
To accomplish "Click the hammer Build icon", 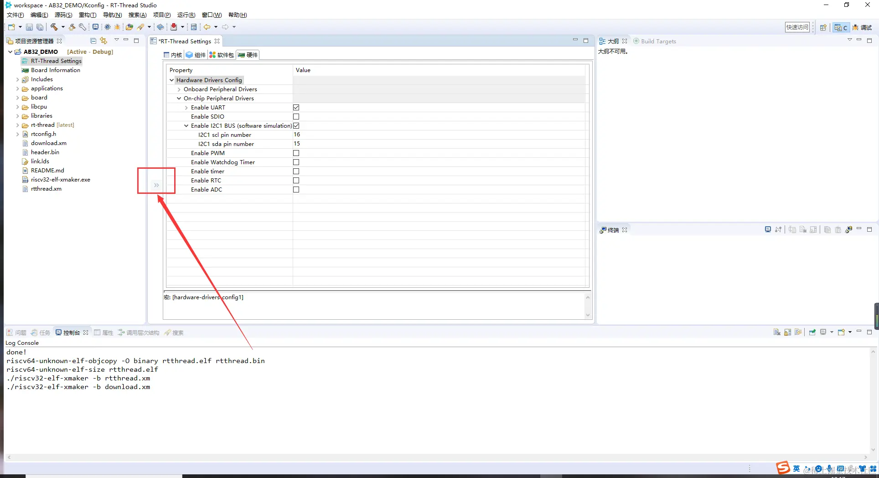I will click(54, 27).
